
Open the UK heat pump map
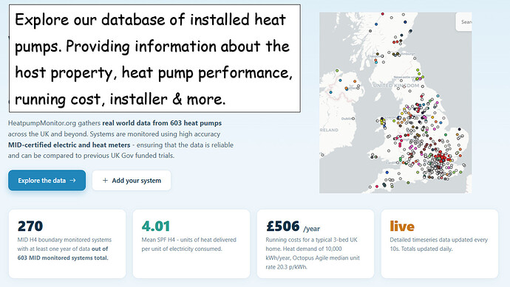[395, 103]
